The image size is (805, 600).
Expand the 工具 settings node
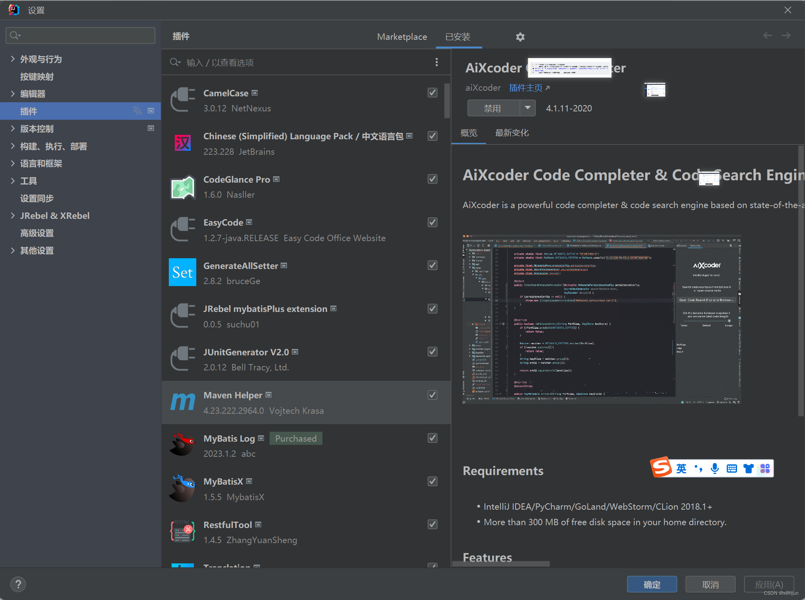[x=13, y=181]
